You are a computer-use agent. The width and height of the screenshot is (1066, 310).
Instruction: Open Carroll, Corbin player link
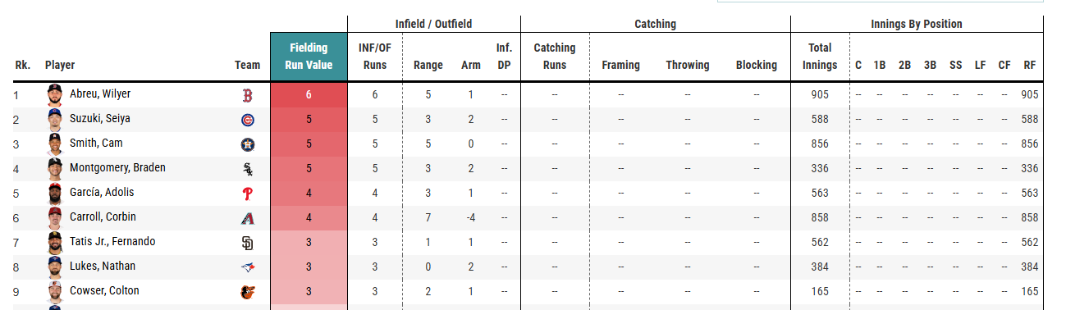coord(103,217)
